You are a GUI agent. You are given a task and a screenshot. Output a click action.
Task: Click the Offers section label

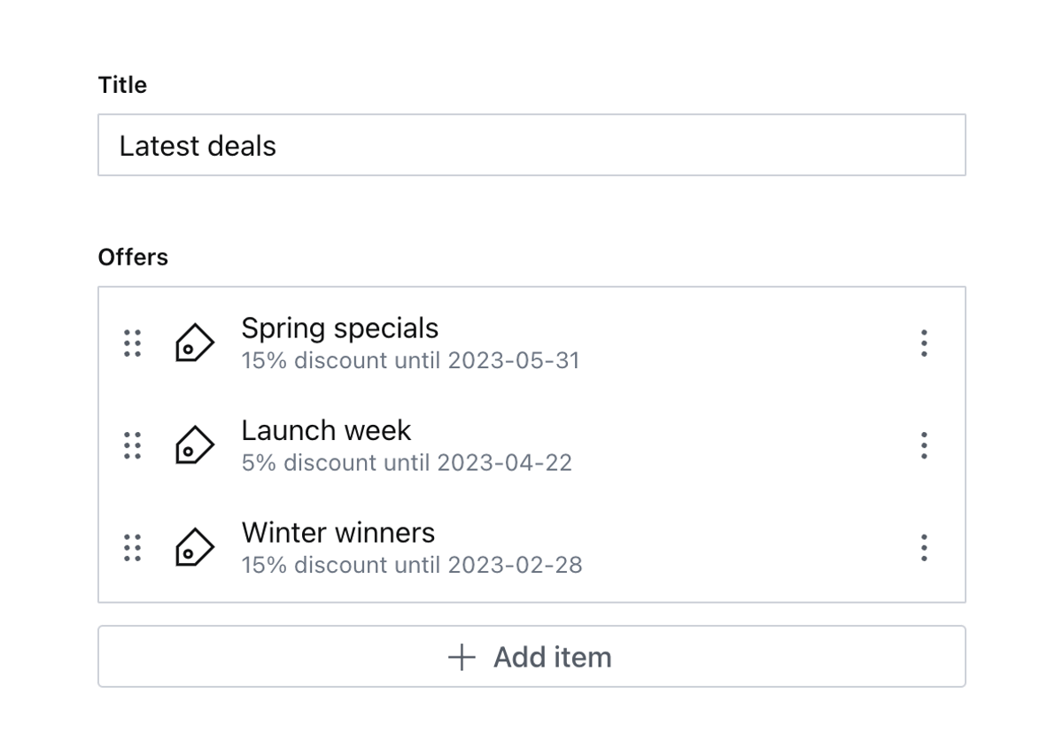point(133,258)
